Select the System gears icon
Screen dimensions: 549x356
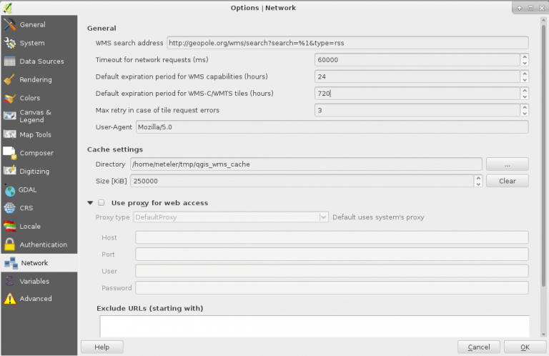pyautogui.click(x=9, y=43)
